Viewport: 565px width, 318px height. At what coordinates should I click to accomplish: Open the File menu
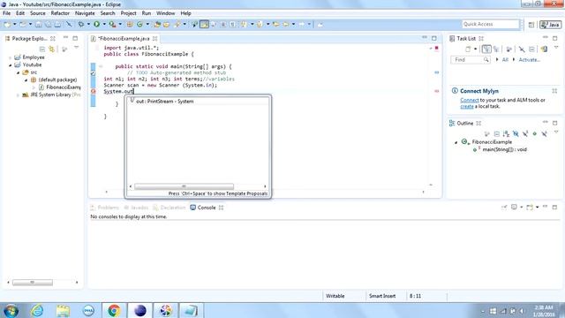click(6, 13)
